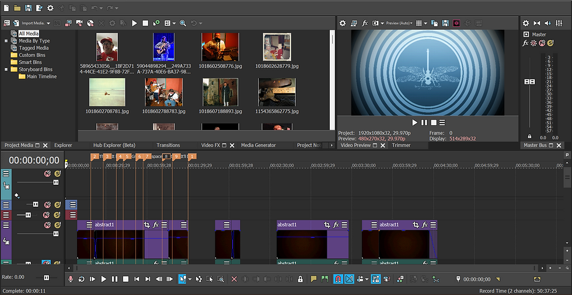The height and width of the screenshot is (295, 572).
Task: Click timeline marker 8
Action: point(166,156)
